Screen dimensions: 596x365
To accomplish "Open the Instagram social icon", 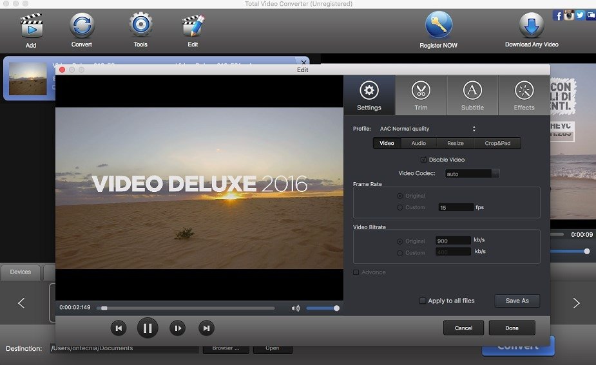I will coord(569,15).
